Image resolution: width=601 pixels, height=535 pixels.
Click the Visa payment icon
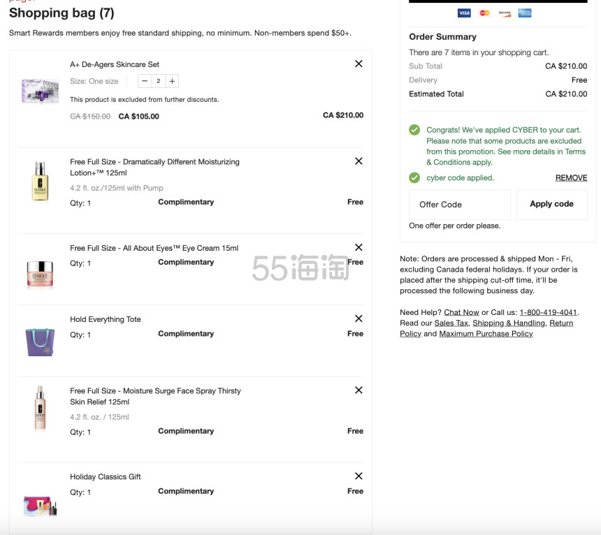(464, 13)
